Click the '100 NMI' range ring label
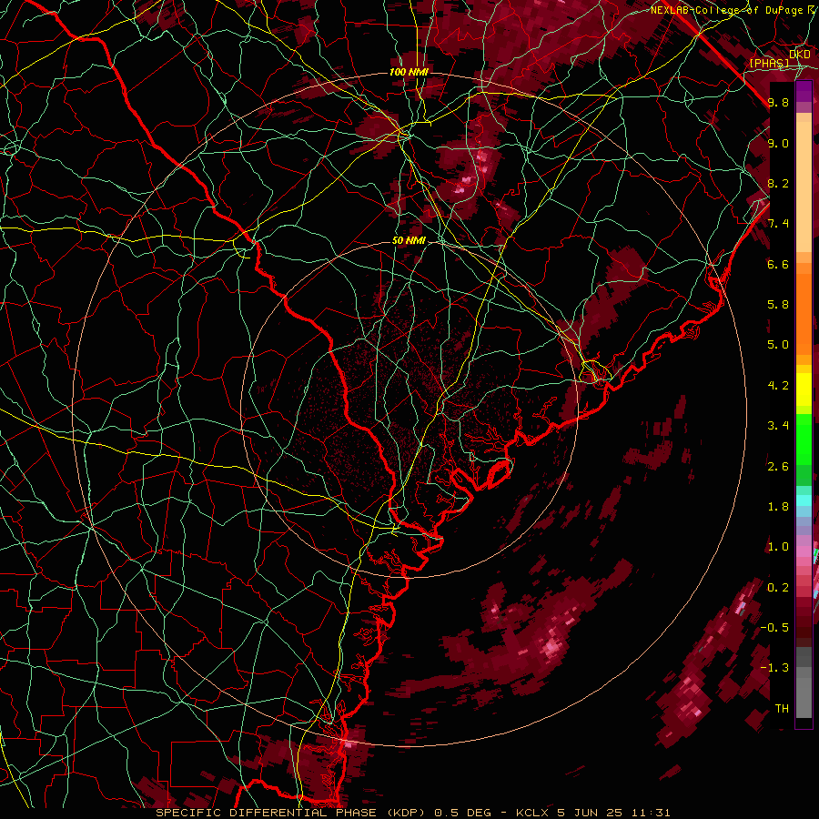 click(409, 72)
